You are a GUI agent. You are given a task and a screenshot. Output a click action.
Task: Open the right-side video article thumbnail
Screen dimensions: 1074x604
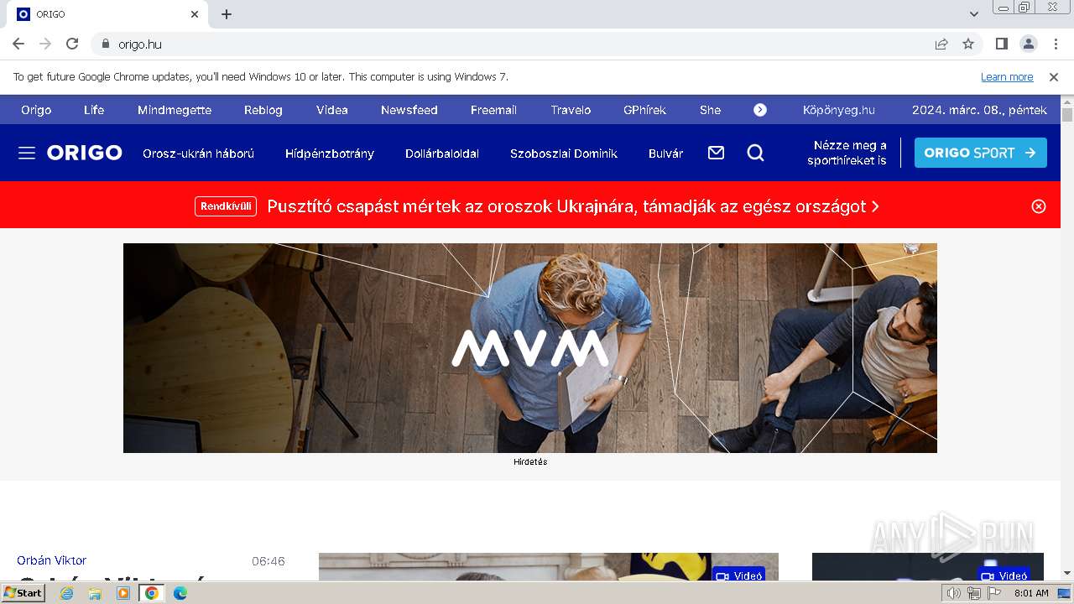coord(928,566)
